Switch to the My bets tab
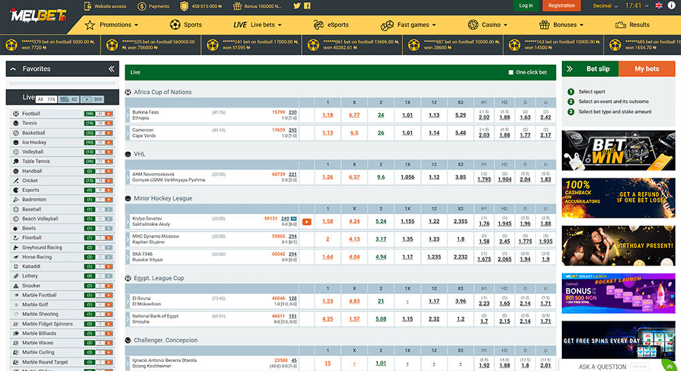 tap(646, 69)
